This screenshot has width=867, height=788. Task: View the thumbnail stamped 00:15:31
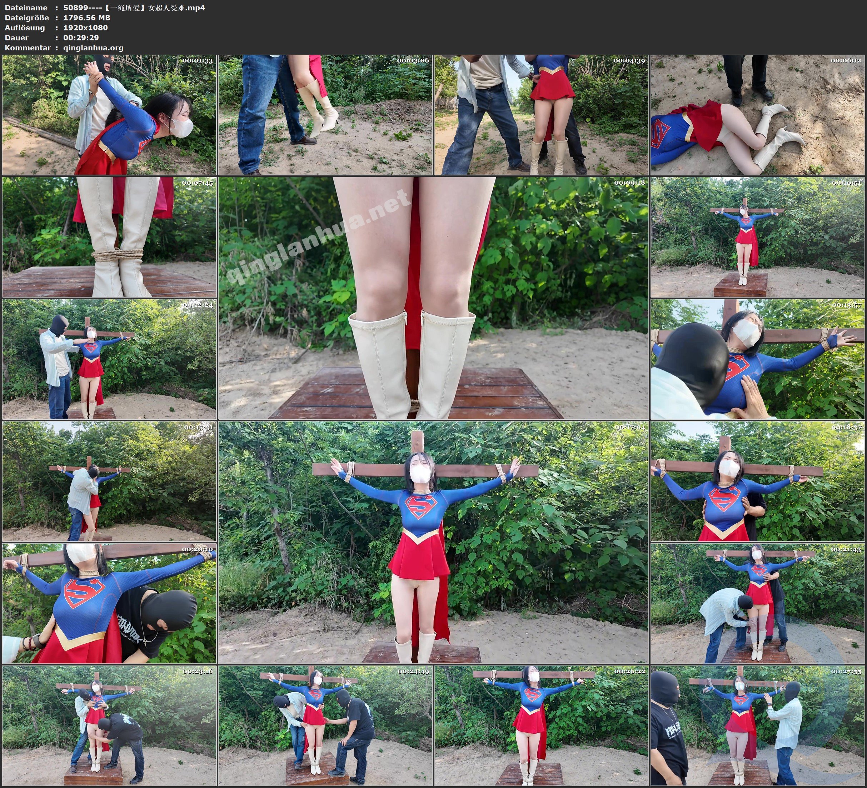coord(109,481)
